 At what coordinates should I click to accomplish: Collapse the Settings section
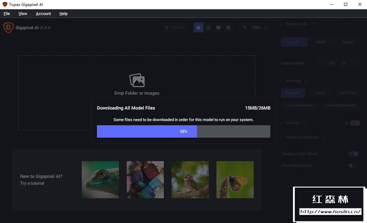[x=281, y=123]
